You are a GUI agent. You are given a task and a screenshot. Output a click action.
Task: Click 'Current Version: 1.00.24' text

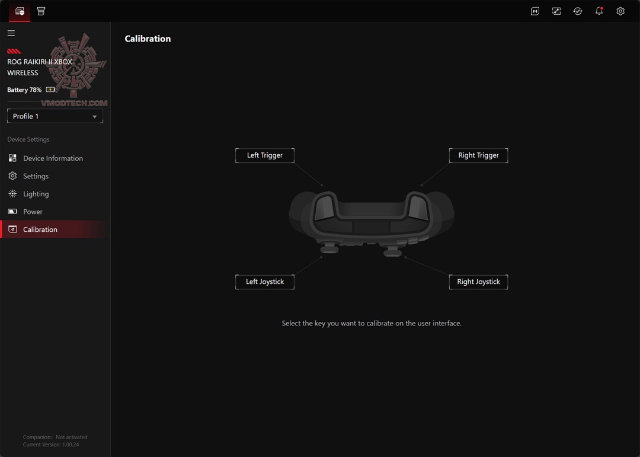point(51,445)
